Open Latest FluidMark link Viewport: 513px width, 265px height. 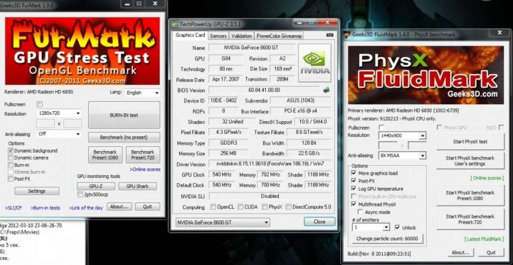click(x=484, y=239)
